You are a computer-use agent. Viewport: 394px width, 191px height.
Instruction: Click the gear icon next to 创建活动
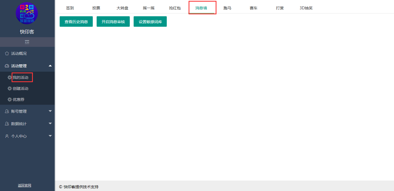[x=10, y=88]
